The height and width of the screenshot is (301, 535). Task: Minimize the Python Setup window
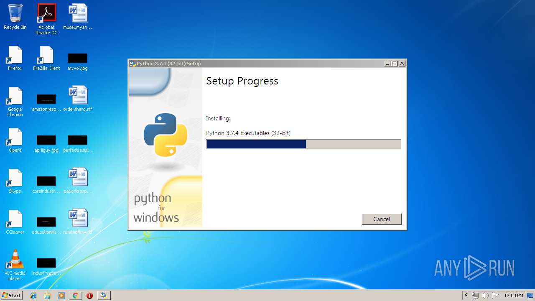[x=387, y=64]
